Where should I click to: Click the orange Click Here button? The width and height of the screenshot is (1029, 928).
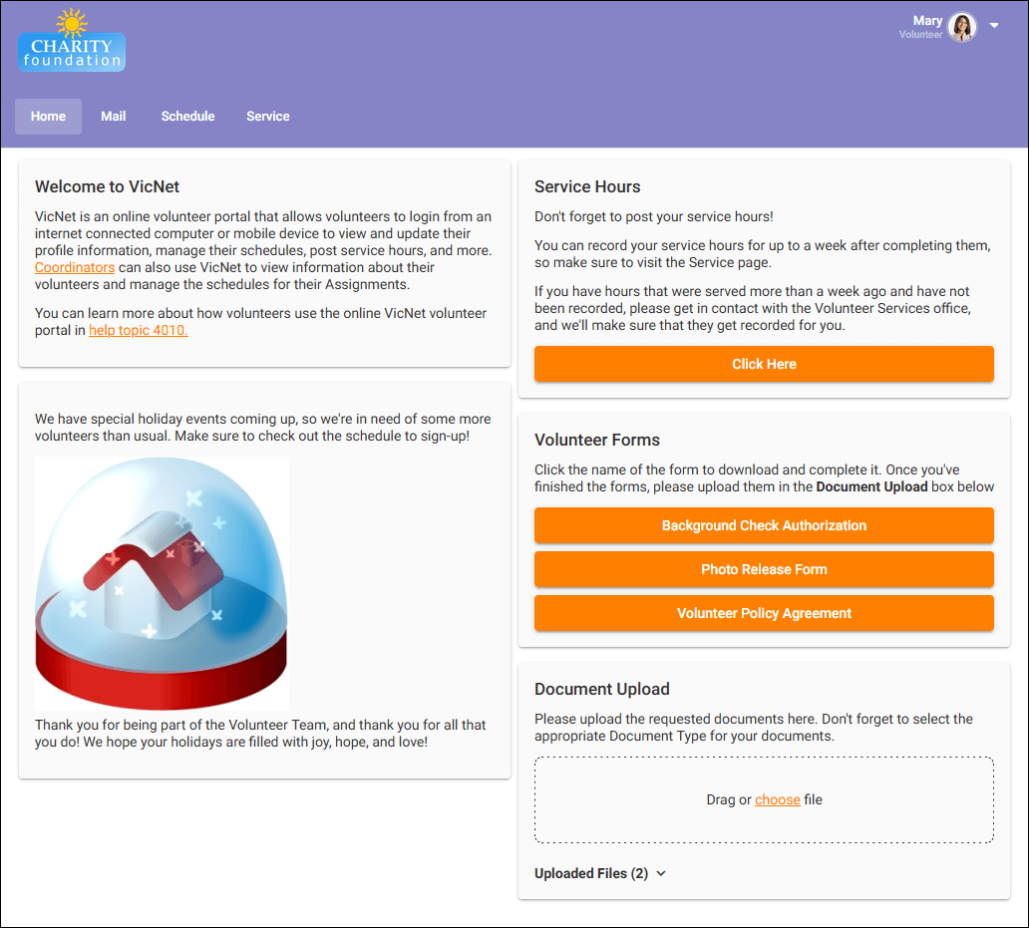(x=764, y=364)
